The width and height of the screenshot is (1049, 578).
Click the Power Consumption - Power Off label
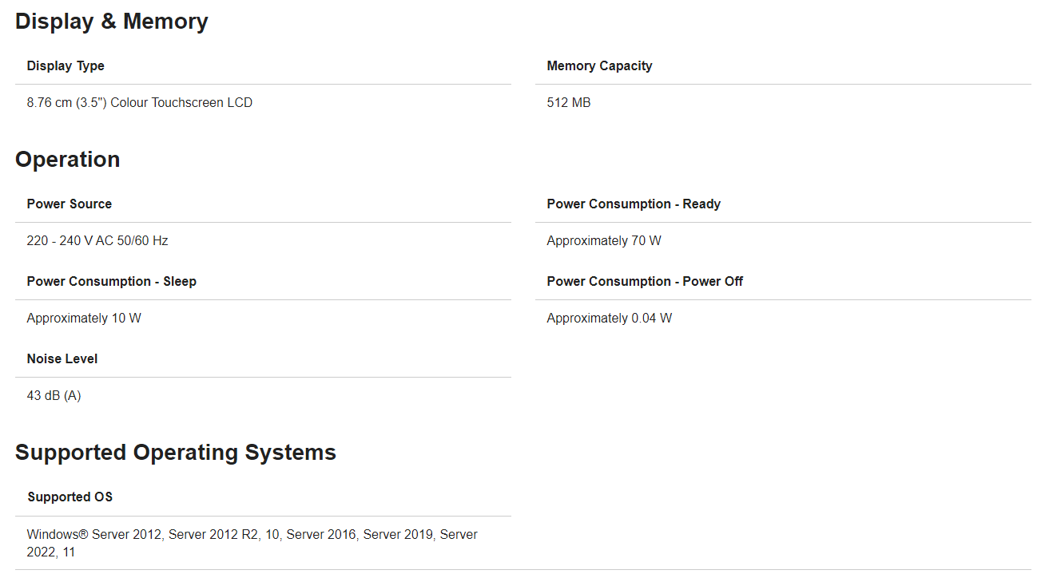[x=644, y=281]
